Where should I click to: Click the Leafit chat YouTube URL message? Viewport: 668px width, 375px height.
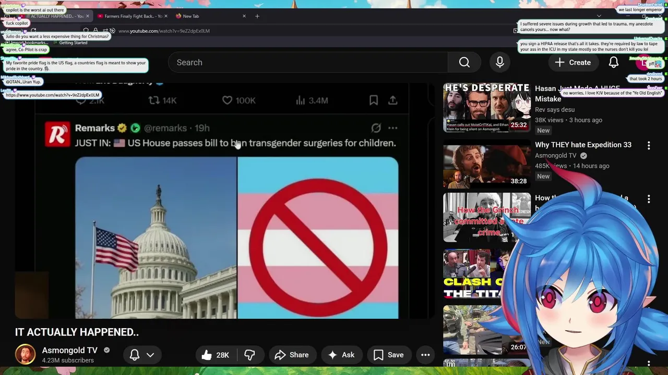[x=52, y=95]
